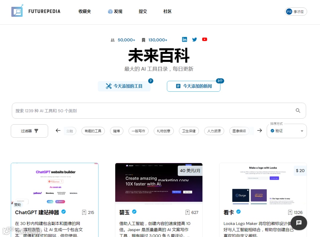This screenshot has height=237, width=320.
Task: Select the 礼物创意 category chip
Action: pyautogui.click(x=164, y=131)
